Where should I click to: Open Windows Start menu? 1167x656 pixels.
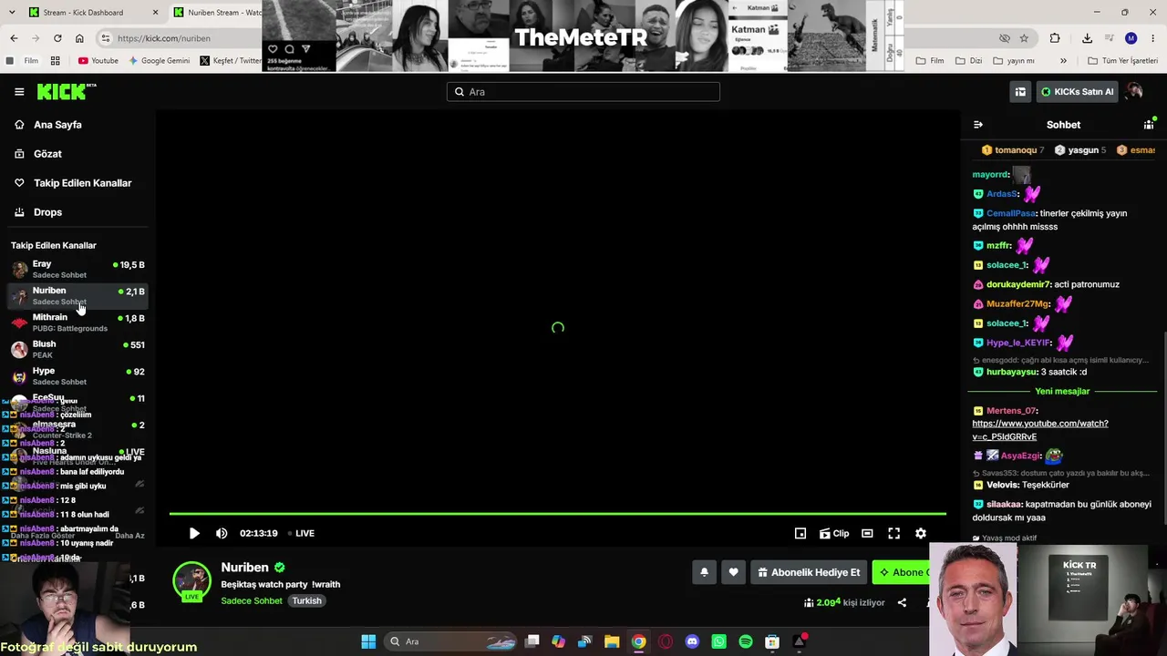[x=368, y=641]
